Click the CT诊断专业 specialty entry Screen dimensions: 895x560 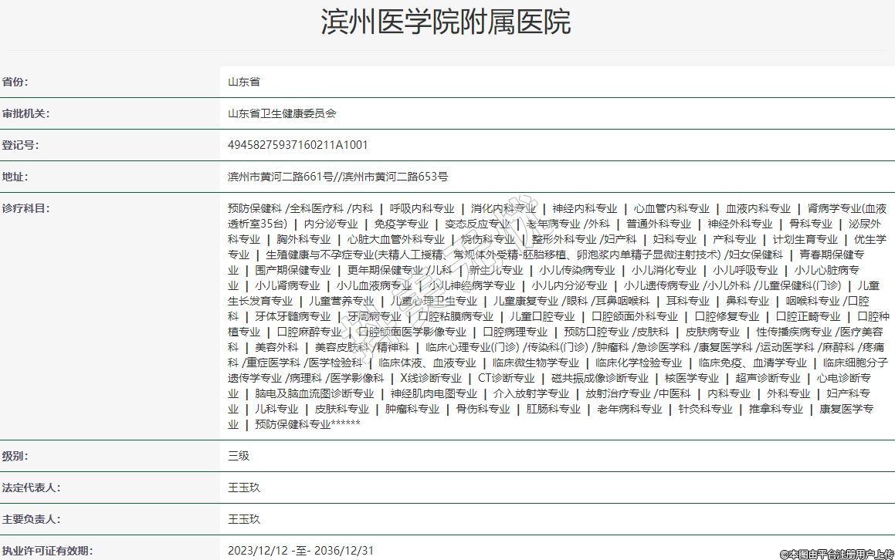pyautogui.click(x=506, y=378)
